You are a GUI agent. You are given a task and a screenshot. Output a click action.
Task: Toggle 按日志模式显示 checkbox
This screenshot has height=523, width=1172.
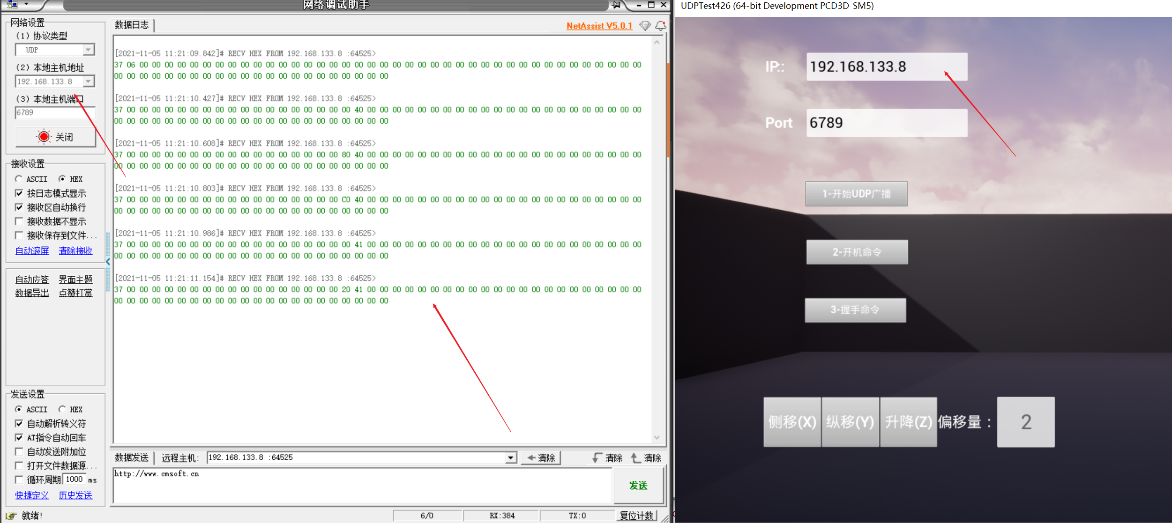(x=19, y=193)
